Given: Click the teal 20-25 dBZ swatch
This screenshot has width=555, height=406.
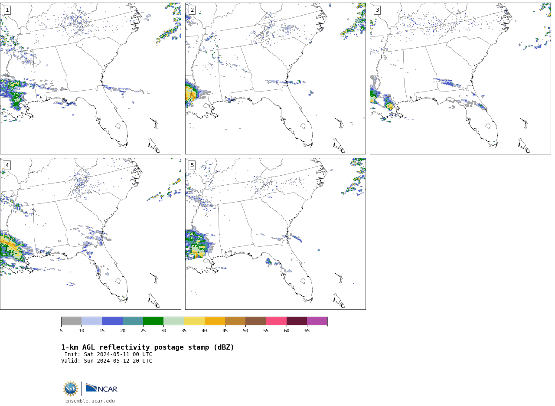Looking at the screenshot, I should coord(133,321).
